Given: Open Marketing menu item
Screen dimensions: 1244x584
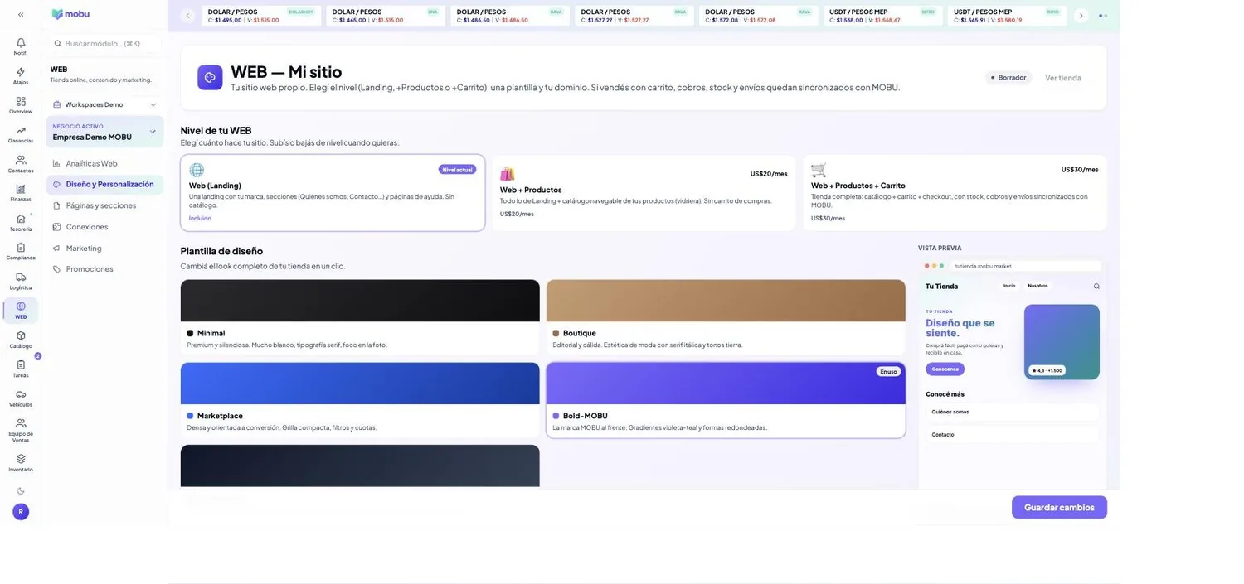Looking at the screenshot, I should pyautogui.click(x=104, y=248).
